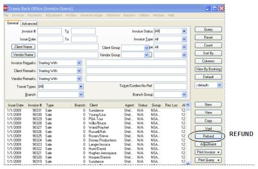Switch to the Advanced tab

pos(29,24)
